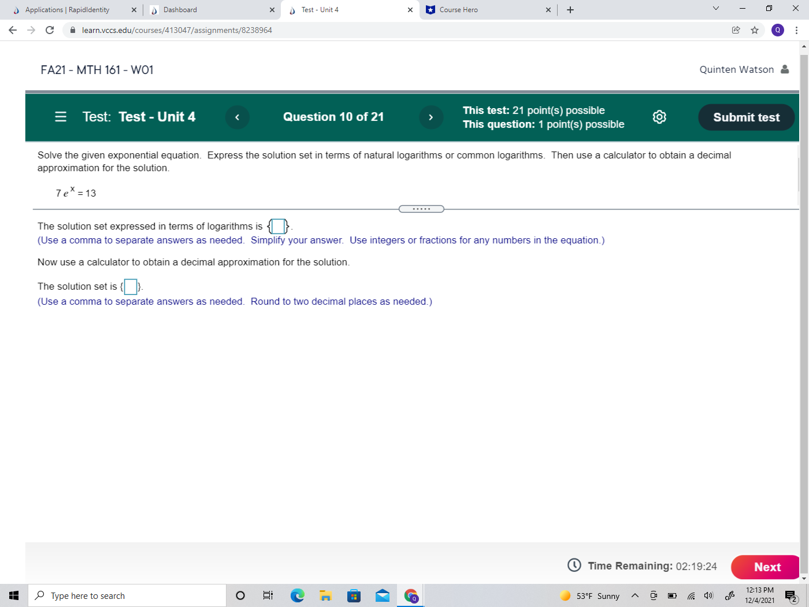The height and width of the screenshot is (607, 809).
Task: Open Microsoft Edge from the taskbar
Action: [297, 595]
